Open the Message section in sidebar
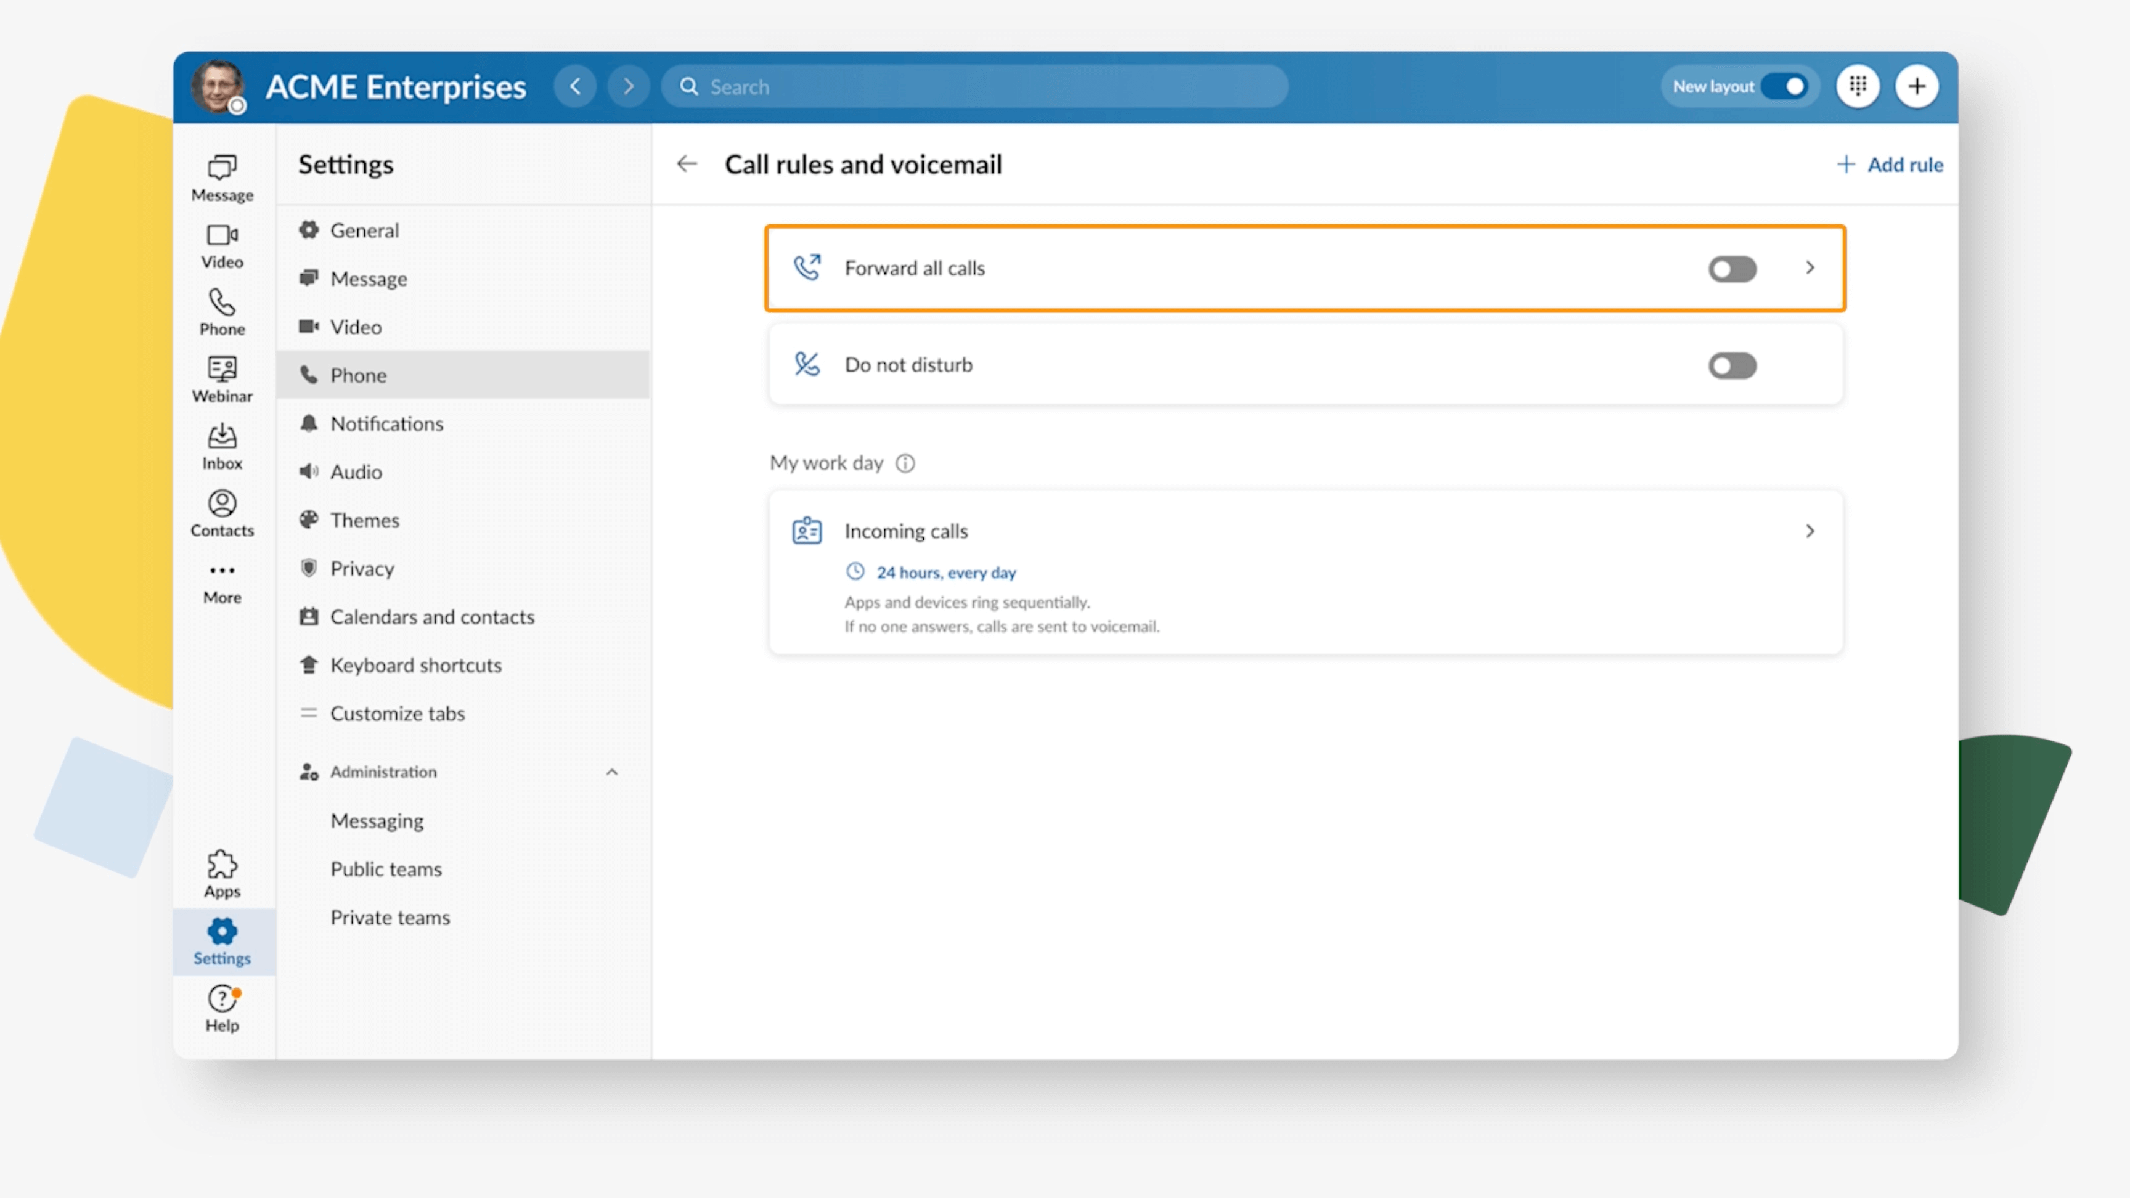 (221, 176)
